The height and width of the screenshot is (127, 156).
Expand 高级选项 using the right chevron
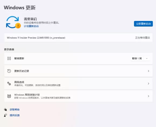pyautogui.click(x=148, y=84)
